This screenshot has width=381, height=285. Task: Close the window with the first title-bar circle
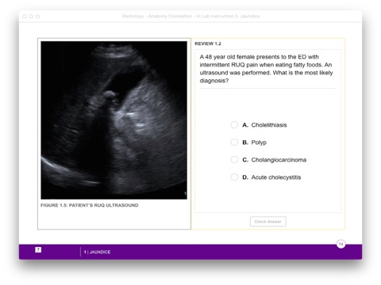[25, 17]
